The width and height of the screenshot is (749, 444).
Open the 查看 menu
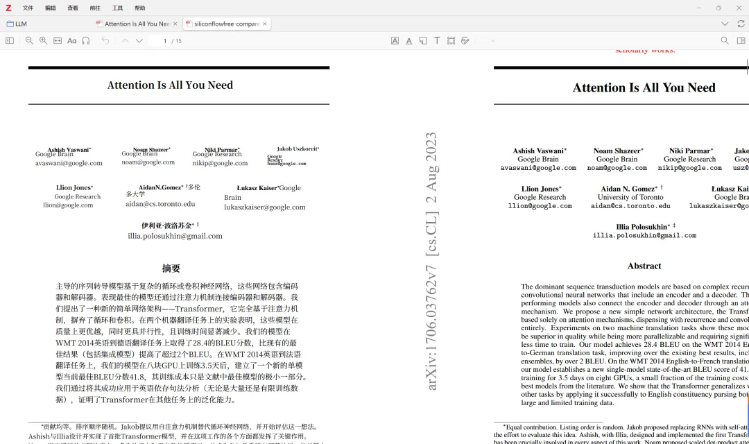[x=73, y=8]
